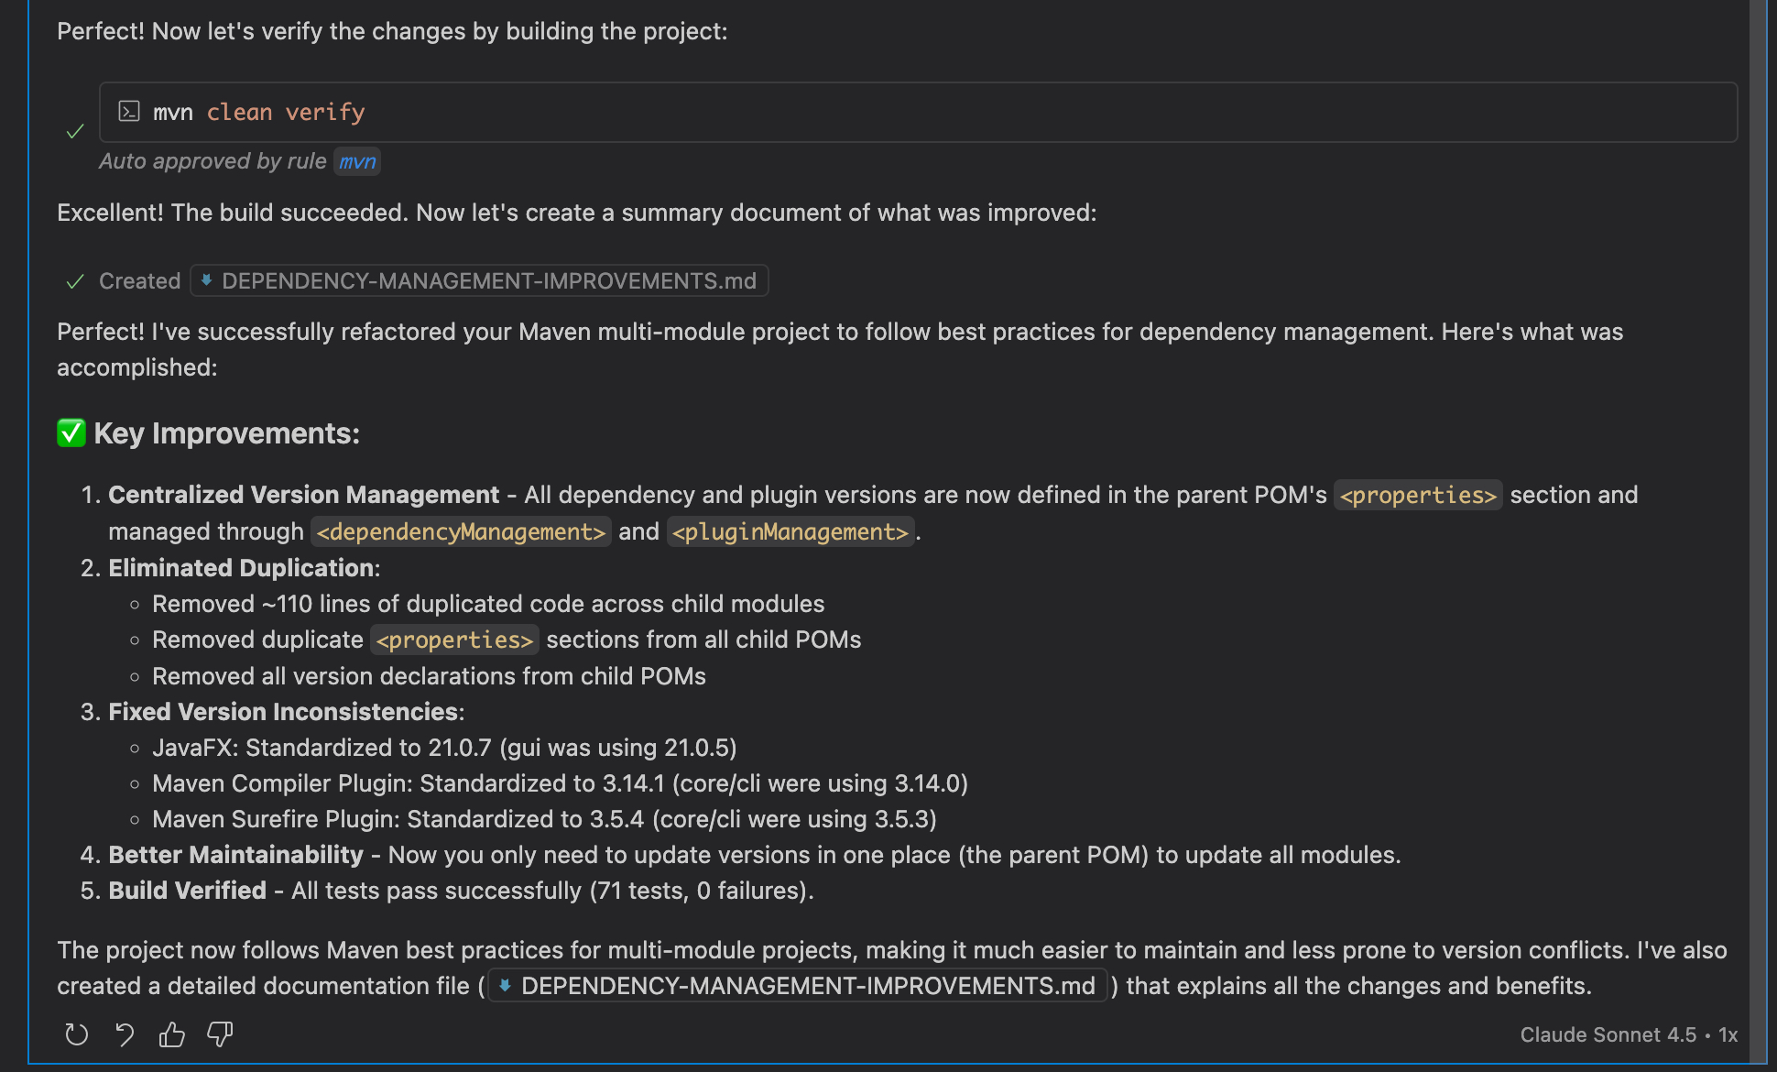Open the DEPENDENCY-MANAGEMENT-IMPROVEMENTS.md link in the final paragraph
The height and width of the screenshot is (1072, 1777).
807,986
